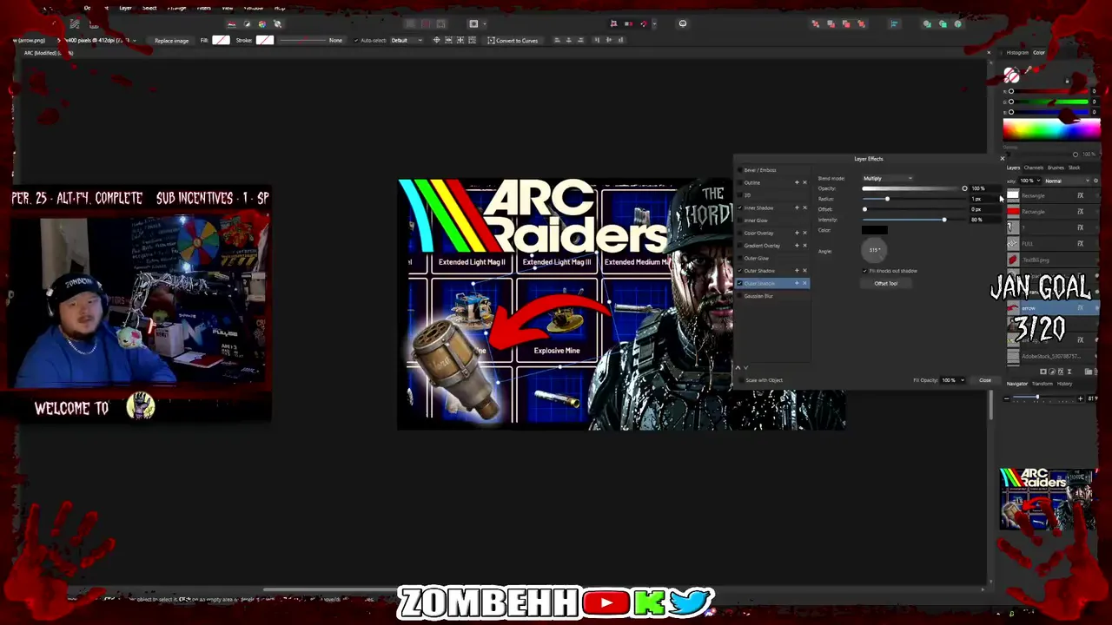The height and width of the screenshot is (625, 1112).
Task: Switch to the Channels panel tab
Action: 1034,168
